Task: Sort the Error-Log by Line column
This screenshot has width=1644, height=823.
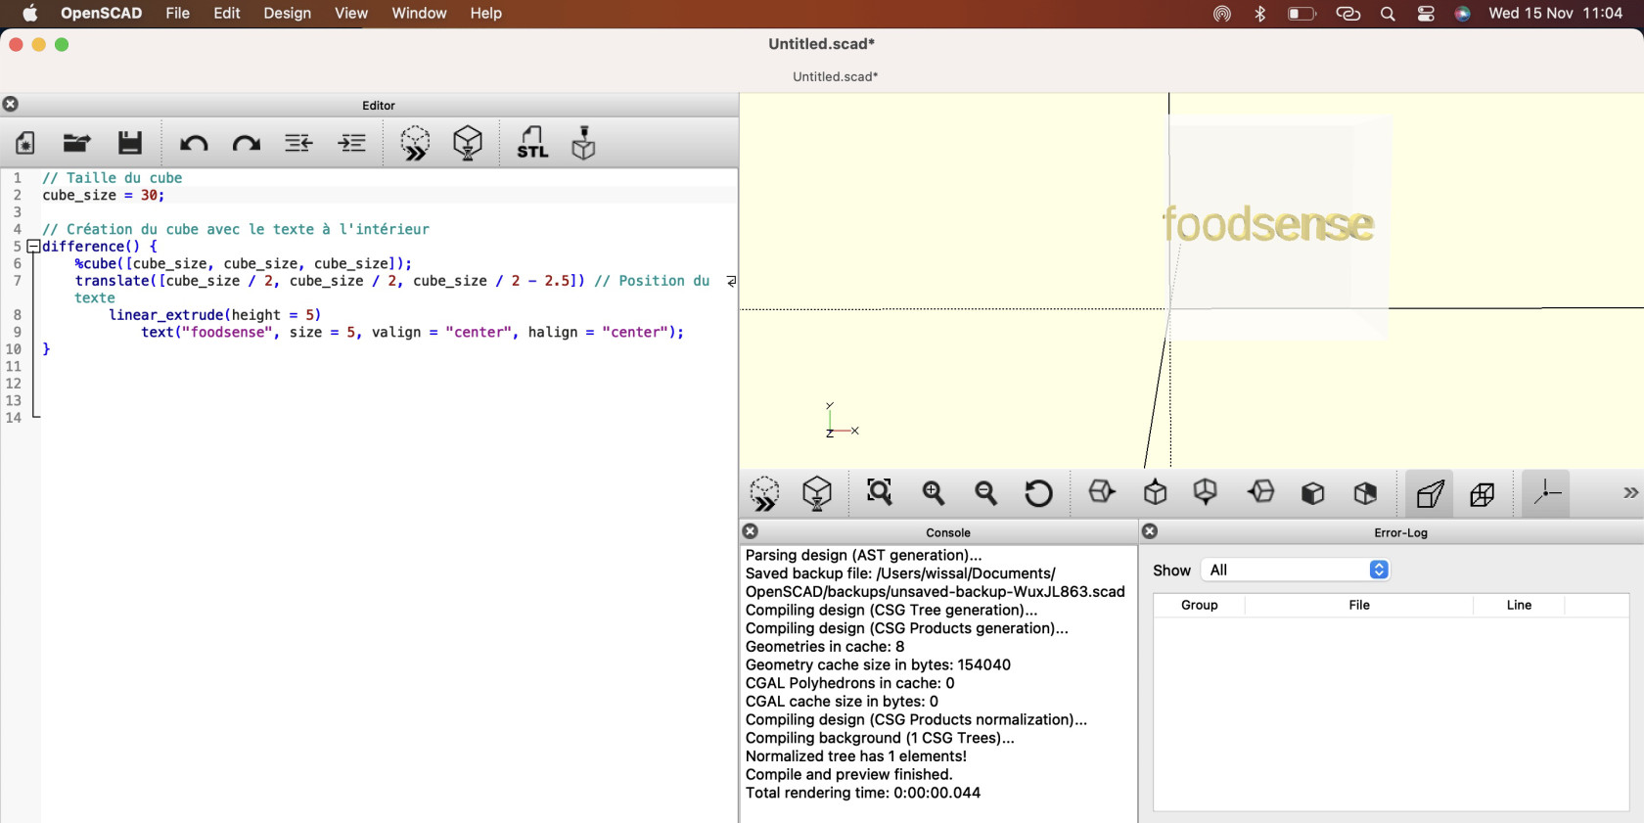Action: [x=1519, y=605]
